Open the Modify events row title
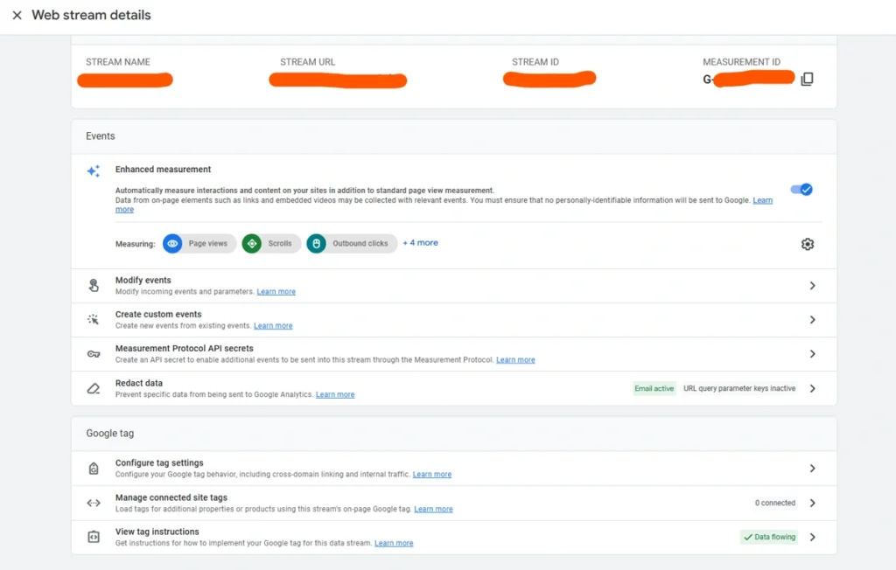The width and height of the screenshot is (896, 570). pos(143,280)
